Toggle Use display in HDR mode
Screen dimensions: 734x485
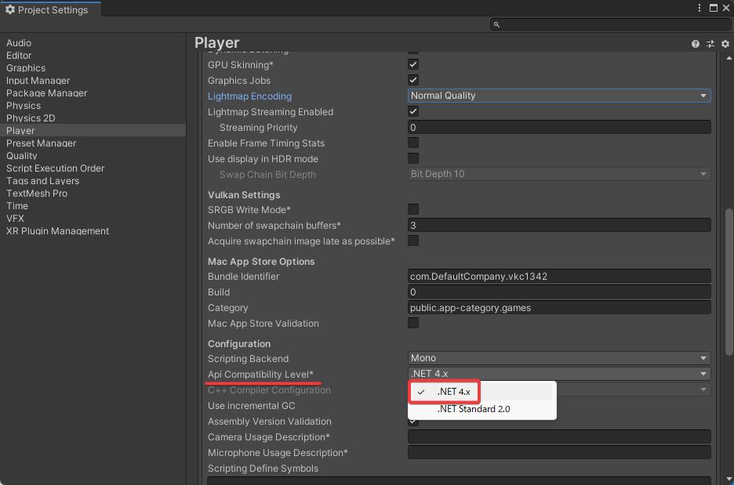(413, 158)
